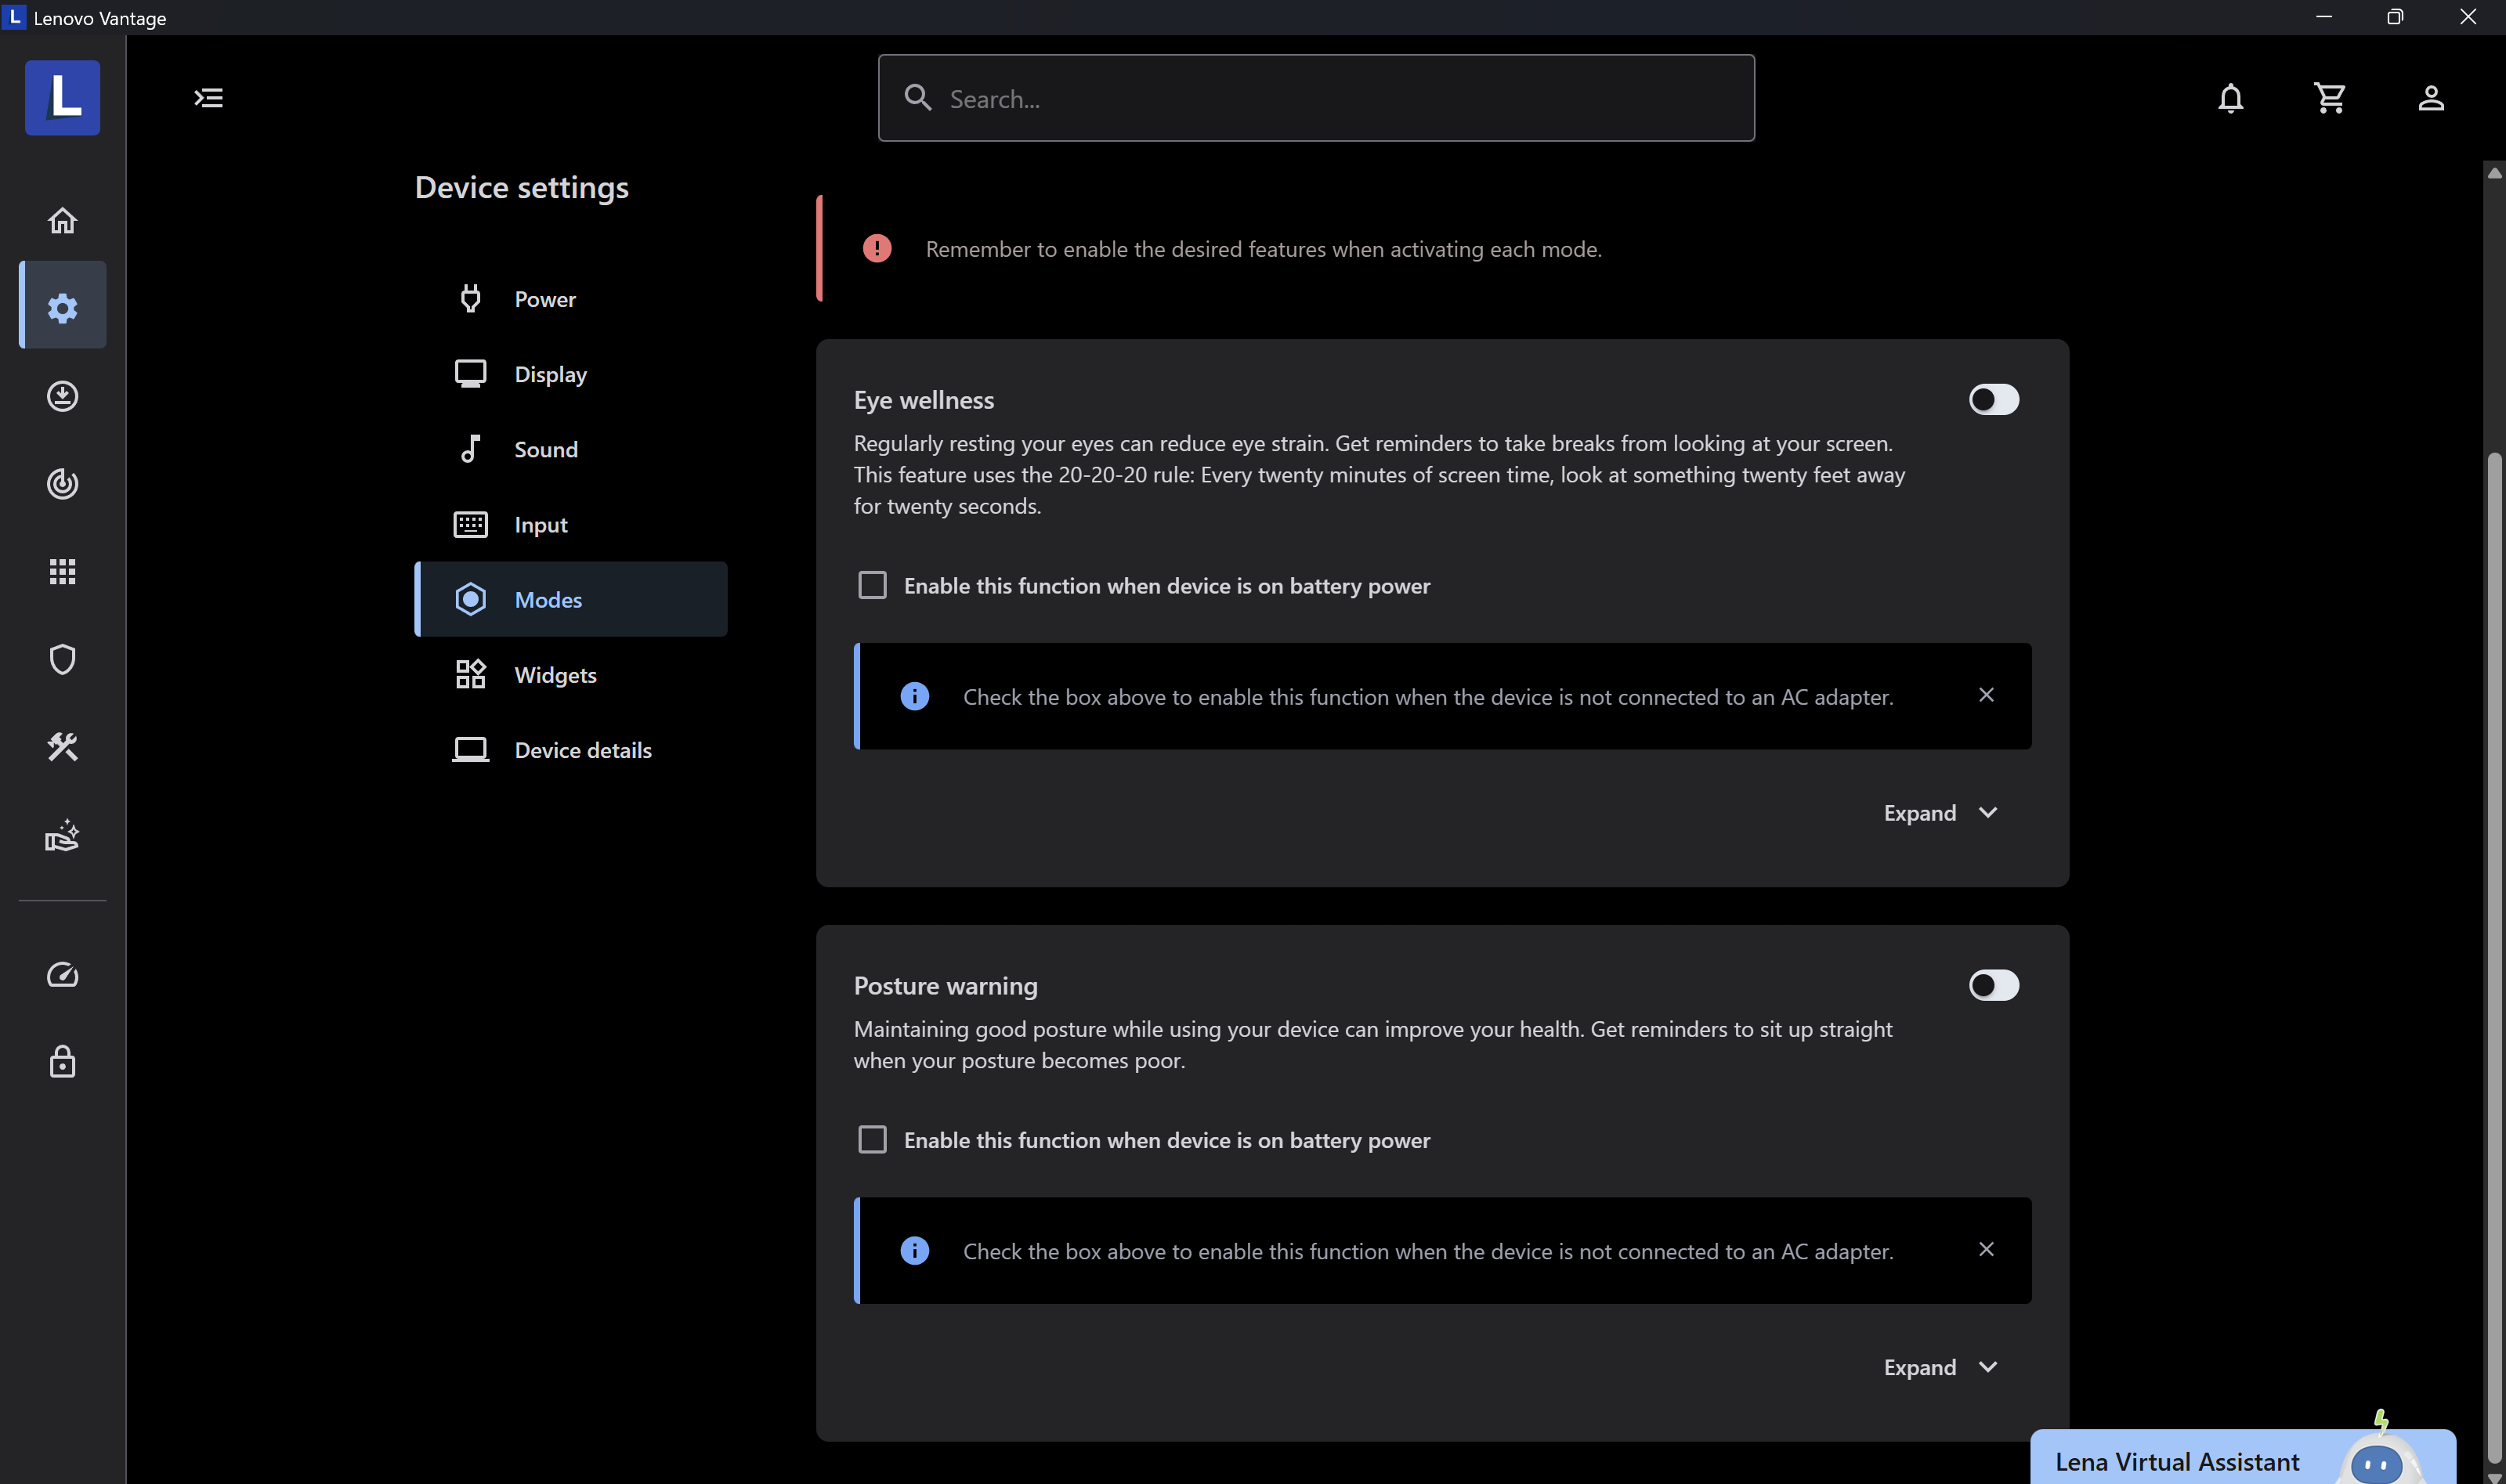Expand the Eye wellness section
Screen dimensions: 2506x1484
pos(1940,813)
